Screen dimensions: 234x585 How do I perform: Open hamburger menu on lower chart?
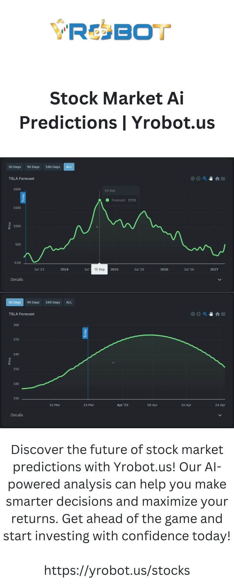pyautogui.click(x=223, y=314)
